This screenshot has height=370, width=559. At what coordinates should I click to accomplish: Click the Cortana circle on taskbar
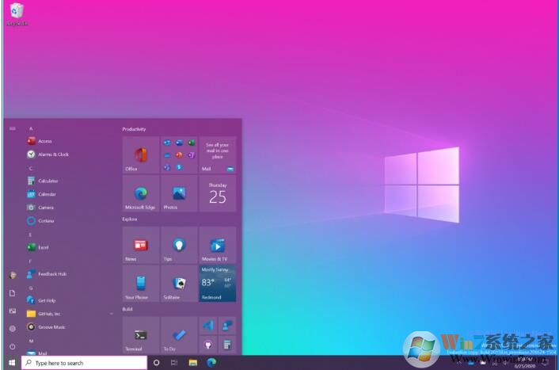[x=156, y=363]
